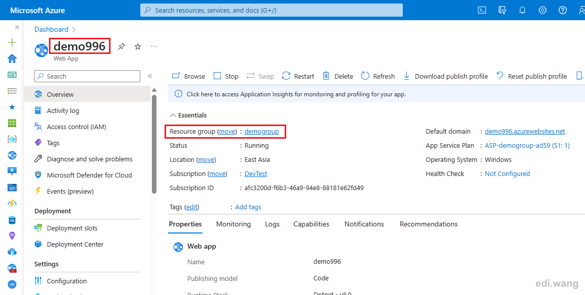585x295 pixels.
Task: Click Browse in the command bar
Action: pos(188,76)
